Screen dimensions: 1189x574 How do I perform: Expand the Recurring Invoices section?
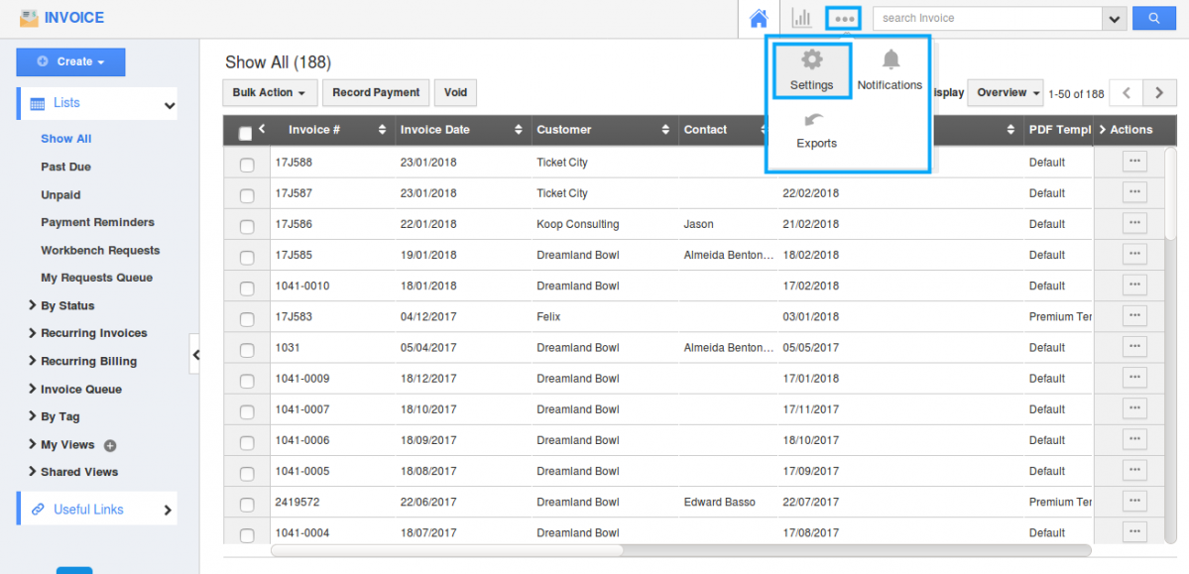coord(88,333)
